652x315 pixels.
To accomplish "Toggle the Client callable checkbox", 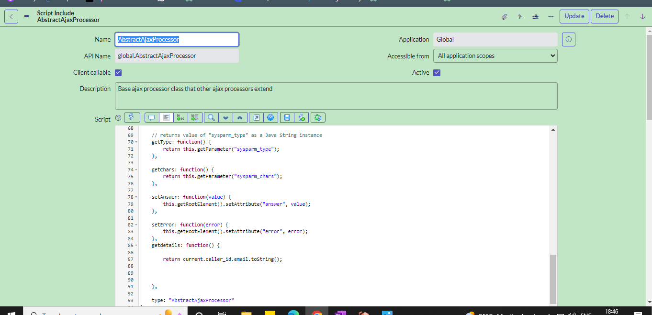I will [118, 73].
